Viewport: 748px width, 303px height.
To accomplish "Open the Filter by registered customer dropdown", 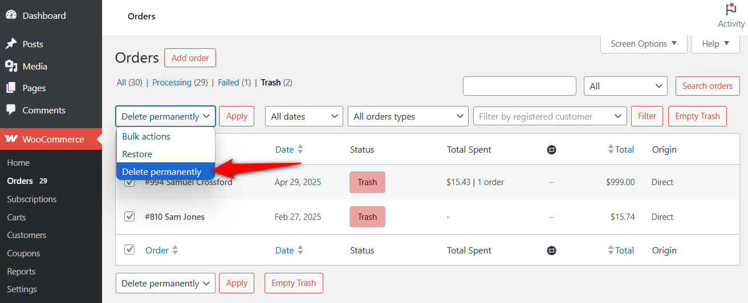I will pos(550,116).
